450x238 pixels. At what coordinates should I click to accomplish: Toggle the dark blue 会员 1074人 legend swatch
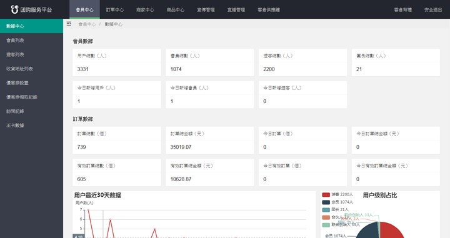coord(326,202)
